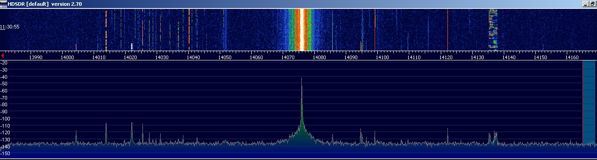The width and height of the screenshot is (597, 160).
Task: Click the red tuning line near 14120
Action: click(x=447, y=29)
